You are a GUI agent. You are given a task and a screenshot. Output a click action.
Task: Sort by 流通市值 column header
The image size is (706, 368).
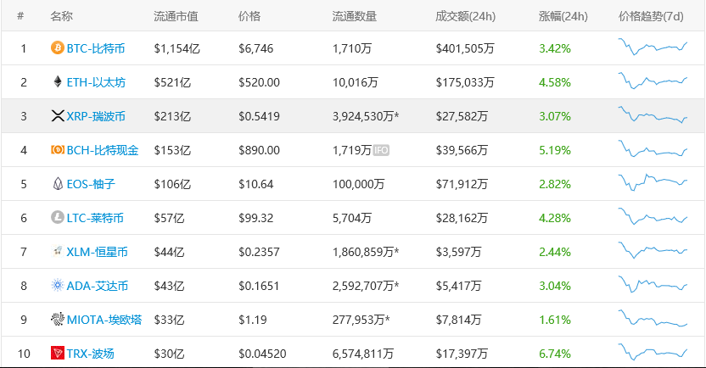(176, 17)
